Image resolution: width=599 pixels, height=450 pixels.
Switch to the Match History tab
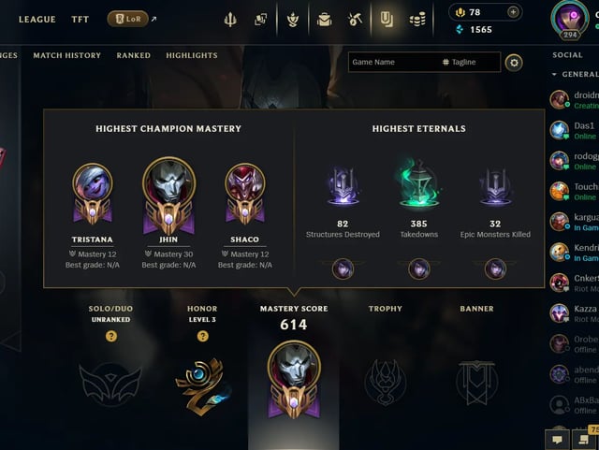coord(67,55)
